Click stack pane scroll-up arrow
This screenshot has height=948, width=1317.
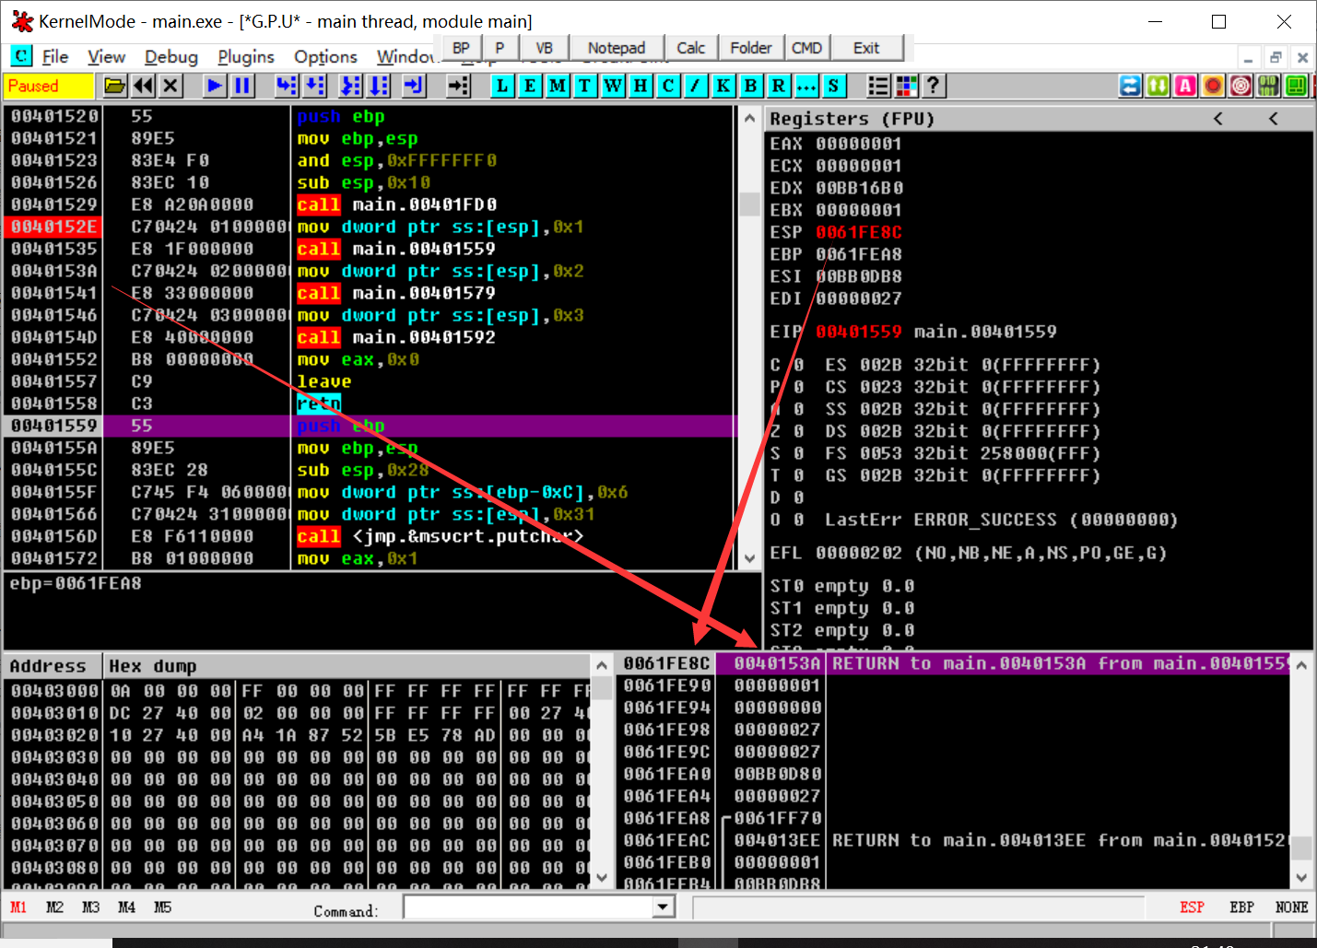(1301, 665)
